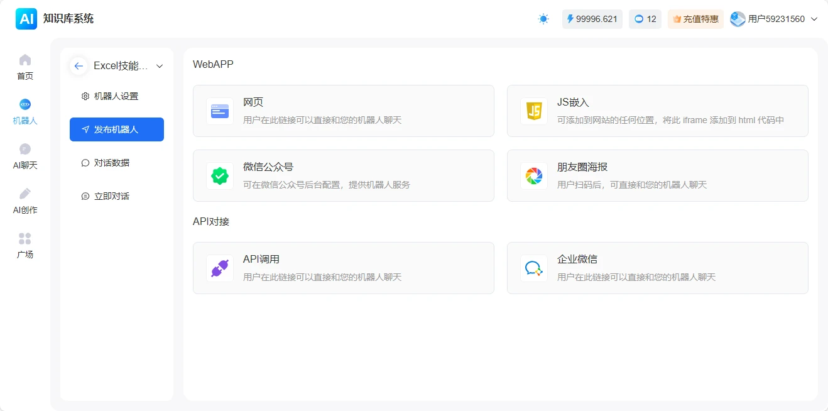Click the 网页 web chat card
828x411 pixels.
[x=343, y=110]
